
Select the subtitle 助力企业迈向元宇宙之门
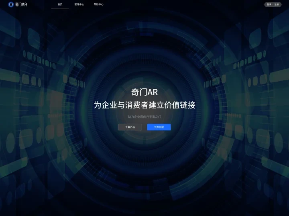pyautogui.click(x=144, y=117)
